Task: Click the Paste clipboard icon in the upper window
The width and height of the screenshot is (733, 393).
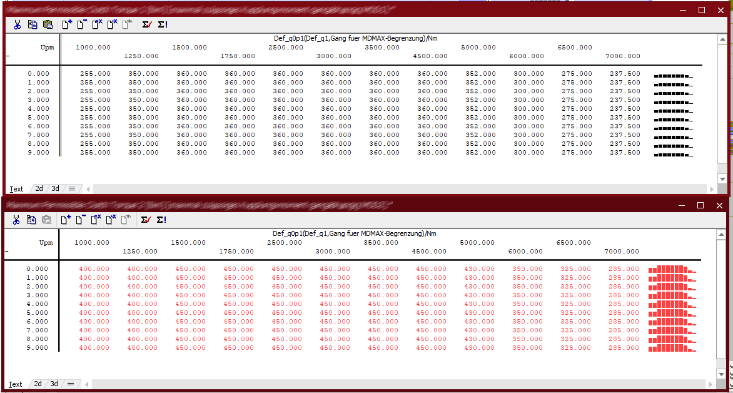Action: tap(48, 25)
